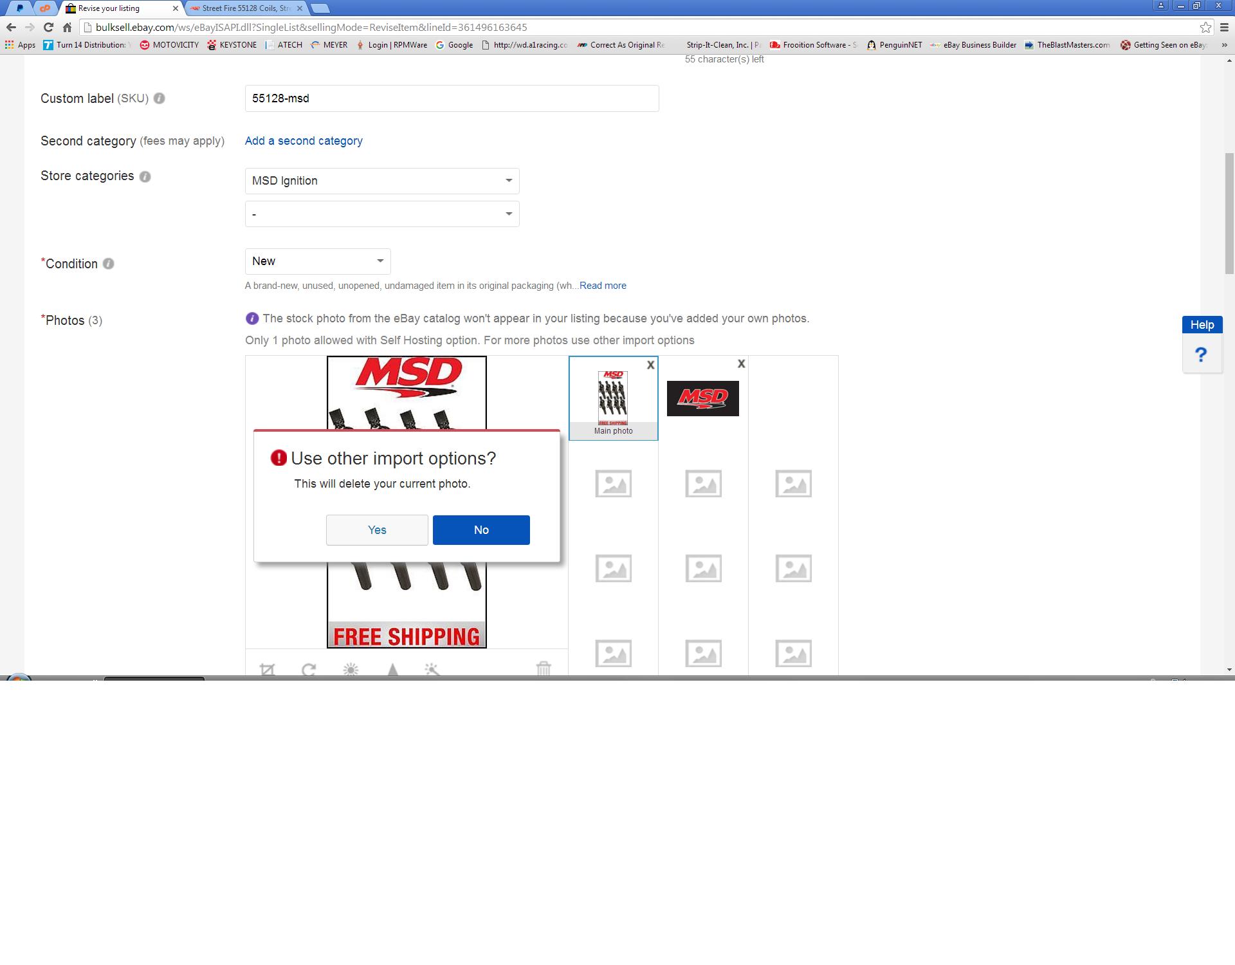Open PenguinNET bookmark
Screen dimensions: 1235x965
click(895, 45)
